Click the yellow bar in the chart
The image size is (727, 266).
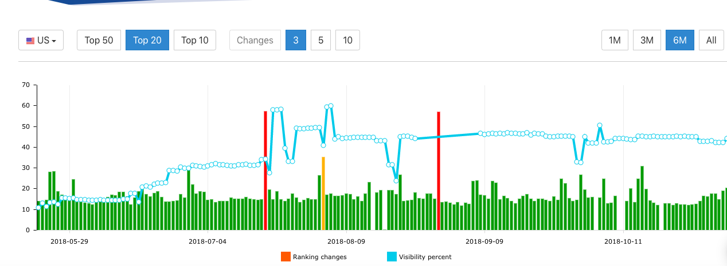[323, 194]
